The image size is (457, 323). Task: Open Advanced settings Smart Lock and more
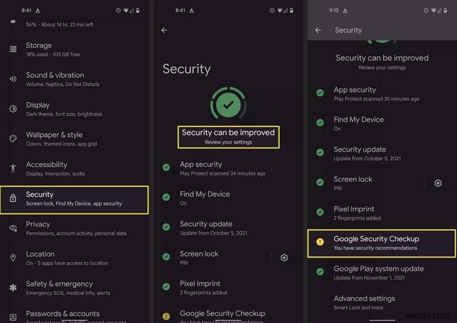(382, 303)
